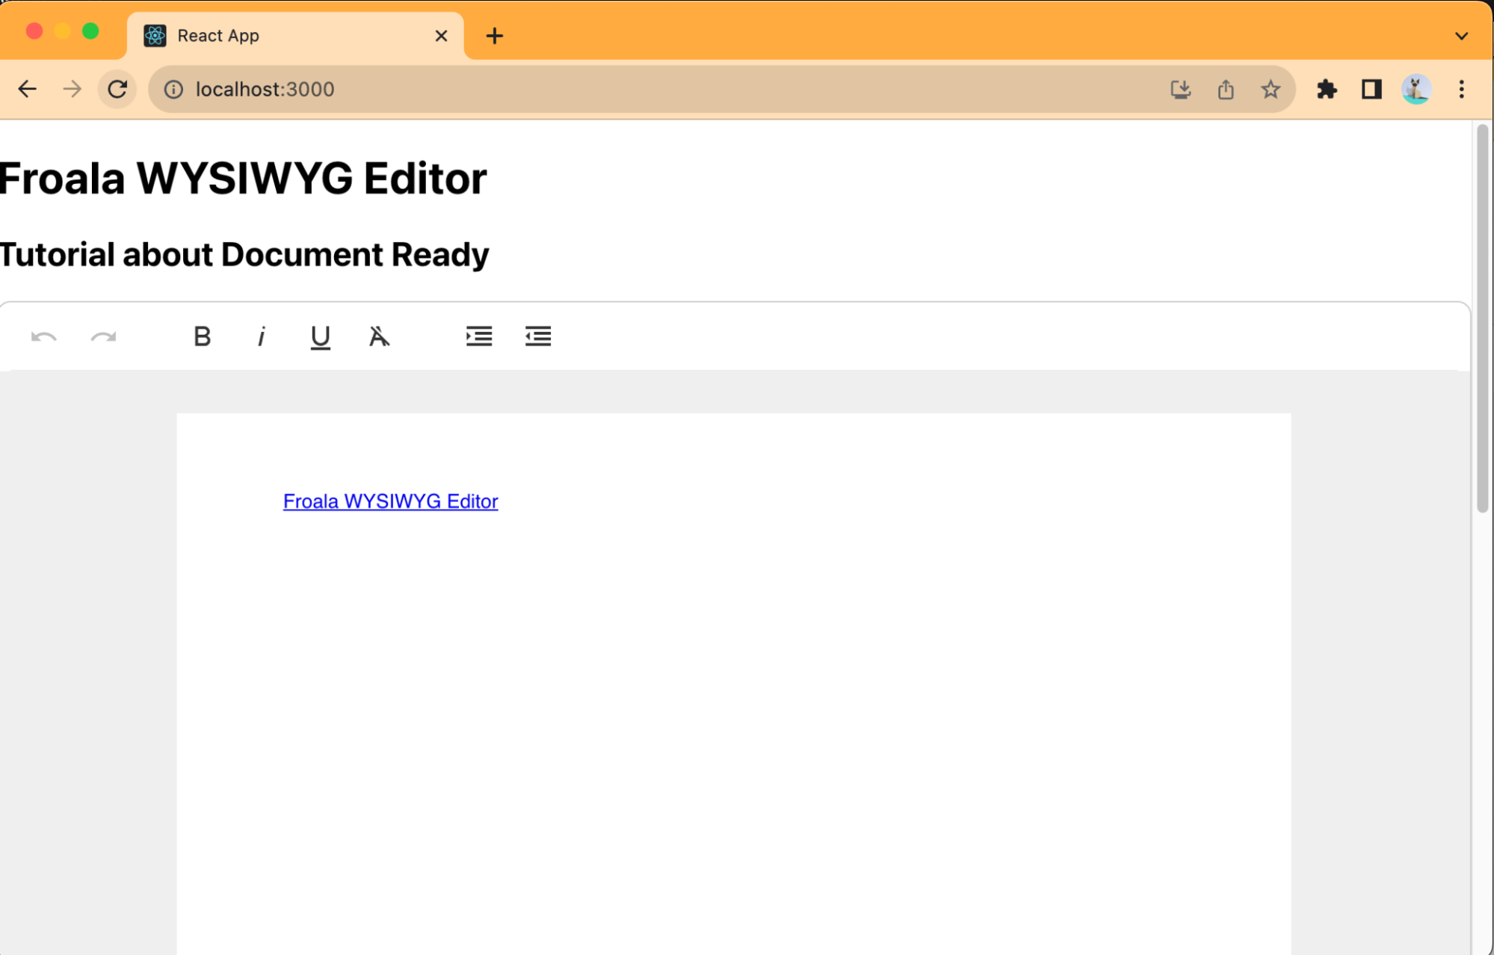Reload the localhost page

(x=117, y=90)
